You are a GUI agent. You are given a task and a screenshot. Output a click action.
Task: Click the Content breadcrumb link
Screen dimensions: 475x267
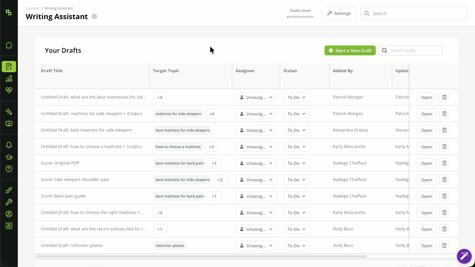coord(32,8)
